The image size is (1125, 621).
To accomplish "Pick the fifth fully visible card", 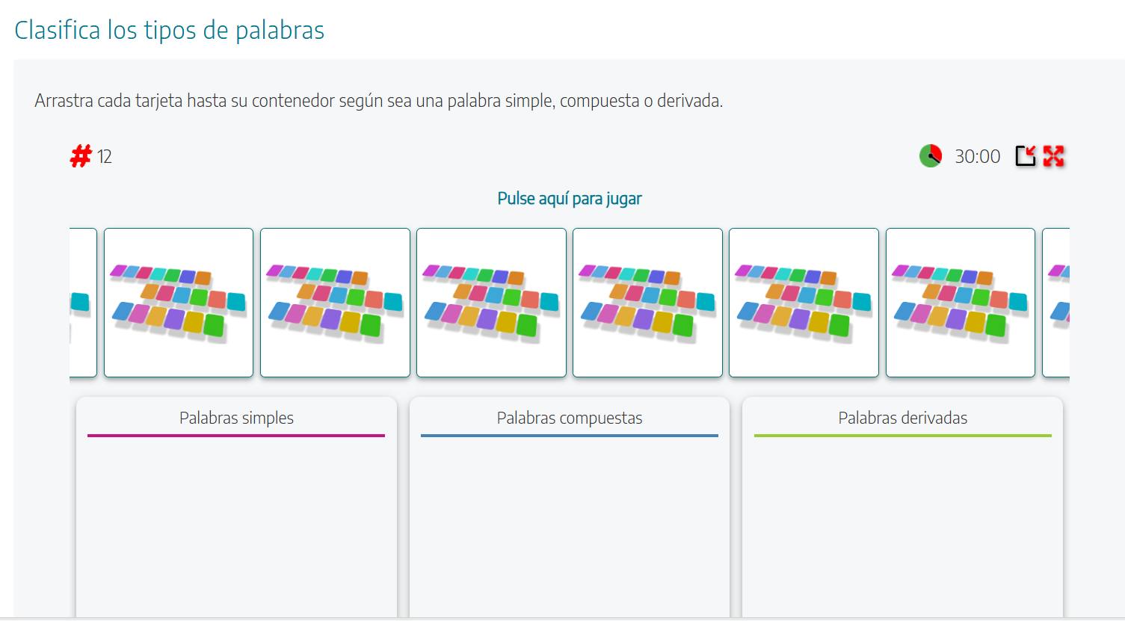I will [804, 303].
